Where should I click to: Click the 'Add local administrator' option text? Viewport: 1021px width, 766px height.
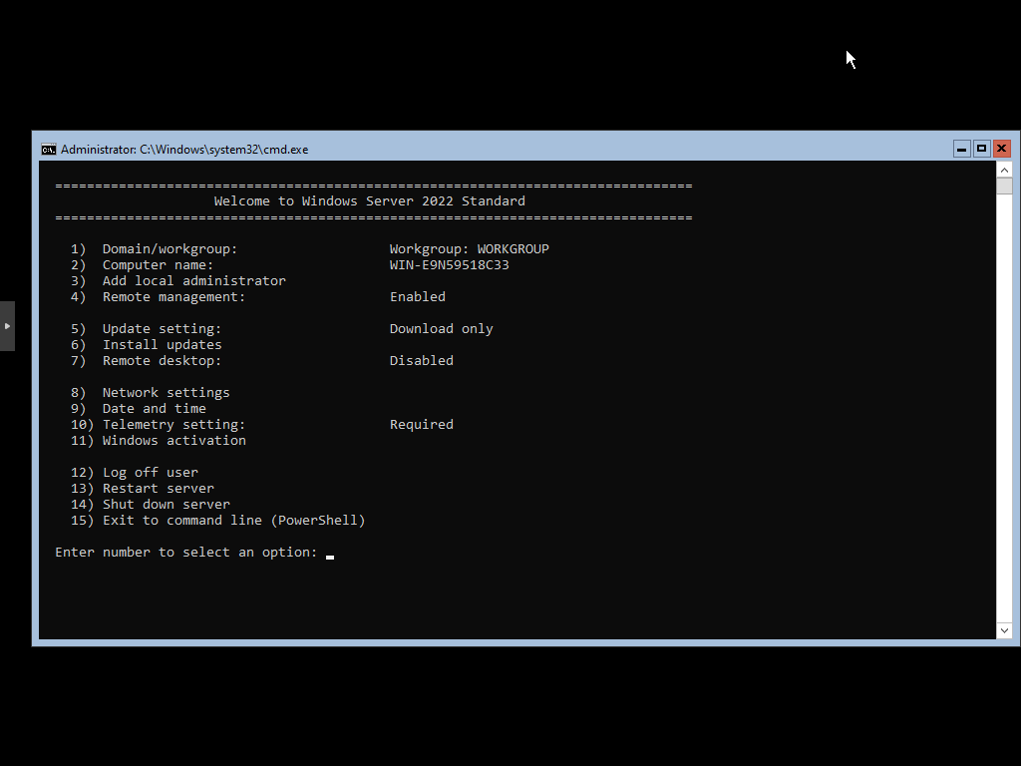[x=193, y=281]
